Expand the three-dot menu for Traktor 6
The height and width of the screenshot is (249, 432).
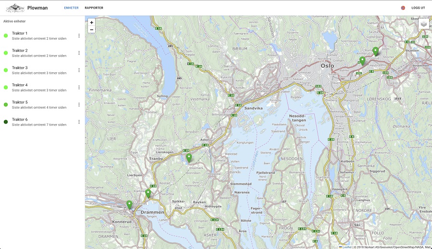(79, 122)
